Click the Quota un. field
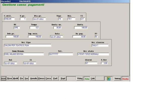Image resolution: width=151 pixels, height=99 pixels. point(57,28)
